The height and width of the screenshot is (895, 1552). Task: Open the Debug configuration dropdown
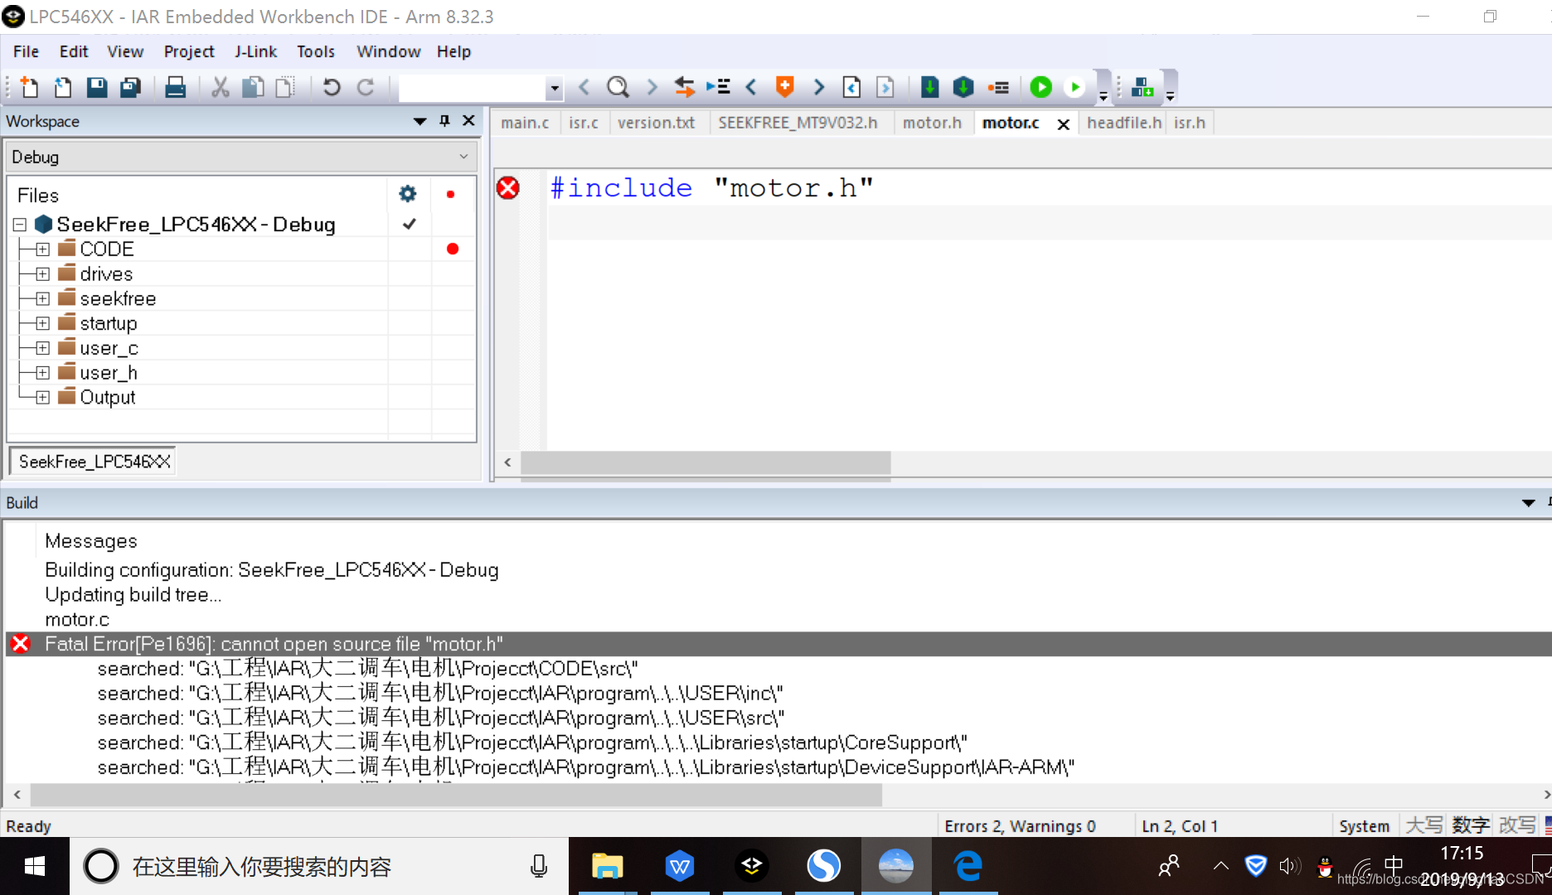coord(463,157)
